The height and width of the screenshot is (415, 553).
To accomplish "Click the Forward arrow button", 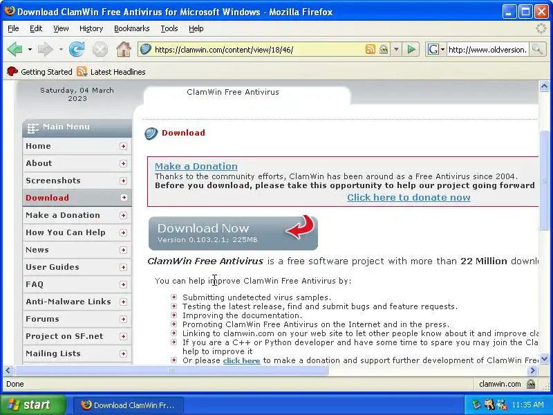I will [45, 49].
